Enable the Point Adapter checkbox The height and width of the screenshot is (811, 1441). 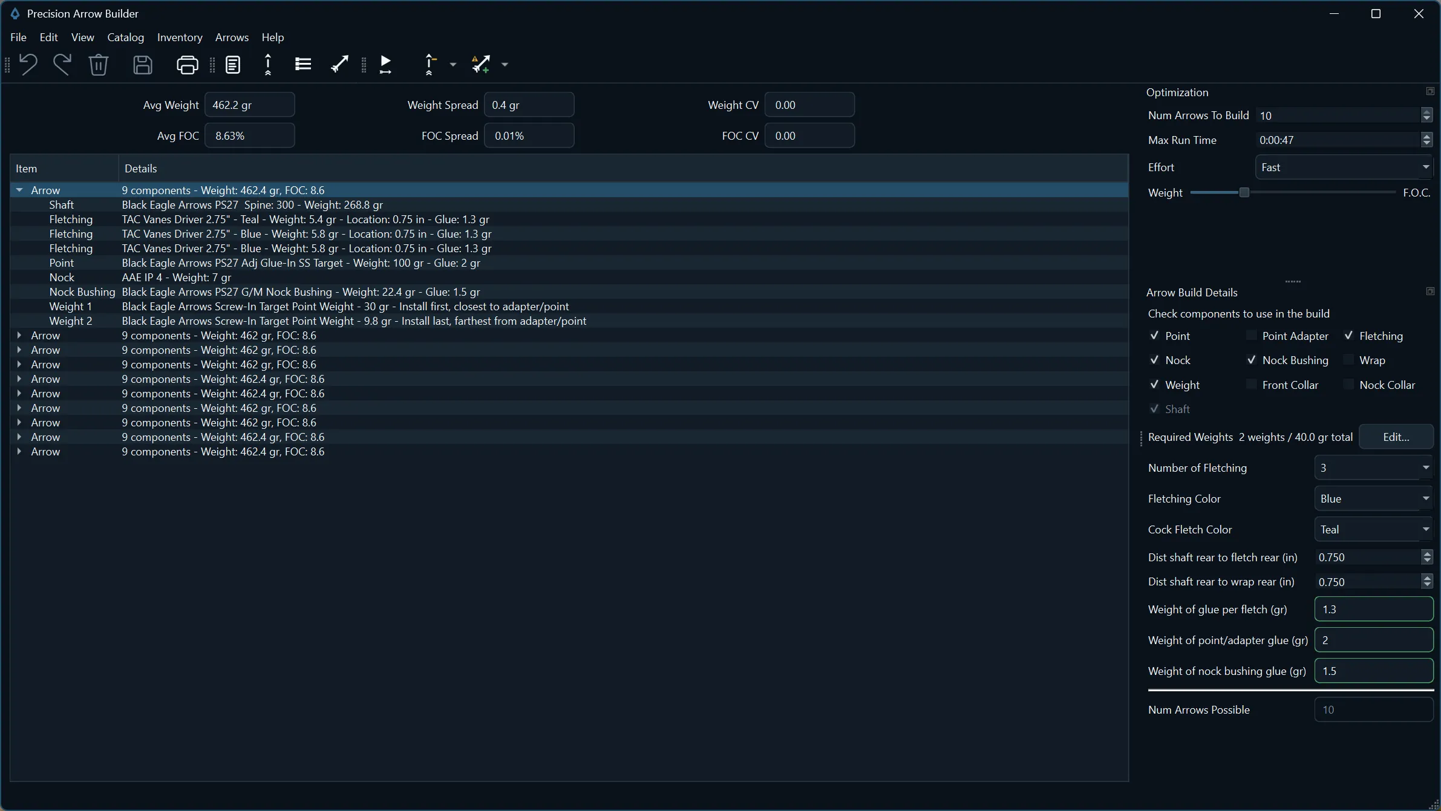(1252, 336)
